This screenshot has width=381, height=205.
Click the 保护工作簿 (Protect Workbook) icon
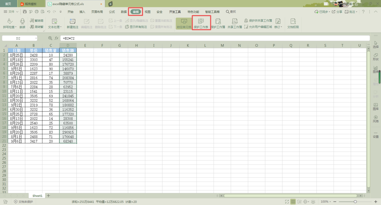pyautogui.click(x=218, y=21)
